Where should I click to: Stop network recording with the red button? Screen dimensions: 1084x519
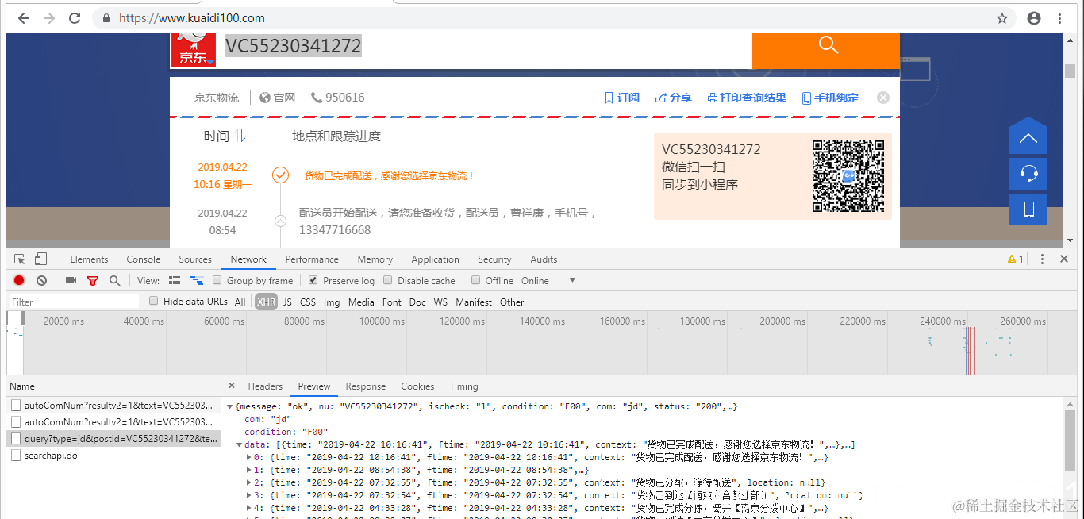tap(19, 280)
